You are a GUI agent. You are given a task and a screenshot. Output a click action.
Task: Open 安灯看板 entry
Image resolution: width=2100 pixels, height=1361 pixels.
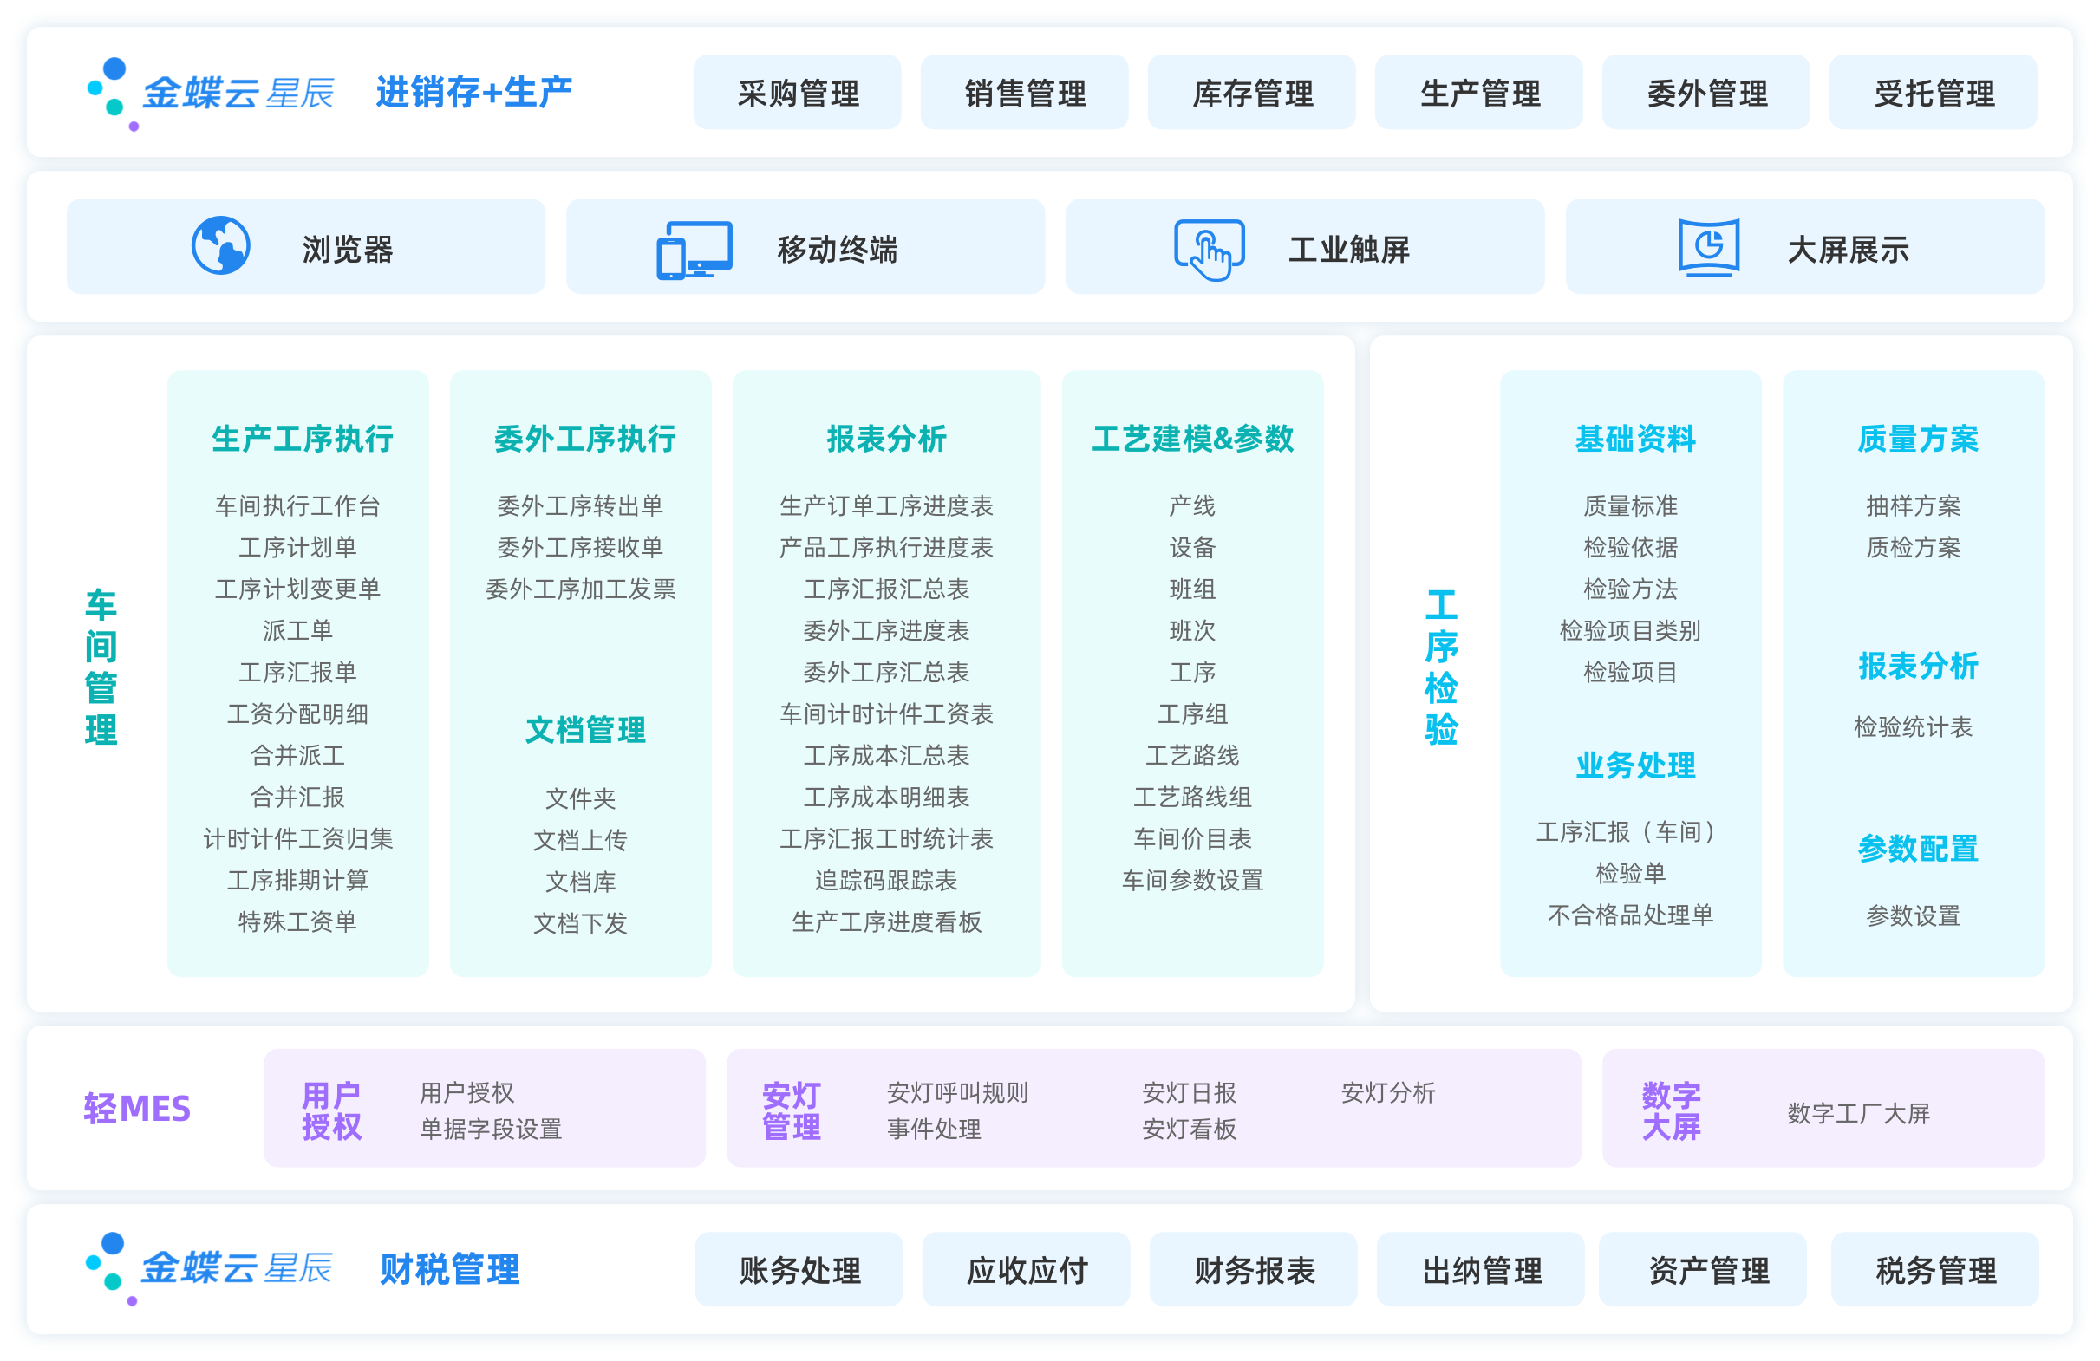click(x=1189, y=1129)
